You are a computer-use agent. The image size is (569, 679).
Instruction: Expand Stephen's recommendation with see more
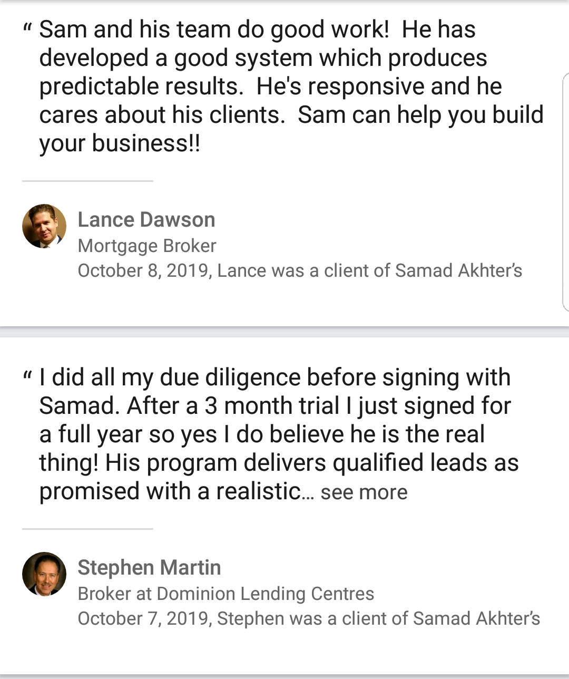point(364,492)
